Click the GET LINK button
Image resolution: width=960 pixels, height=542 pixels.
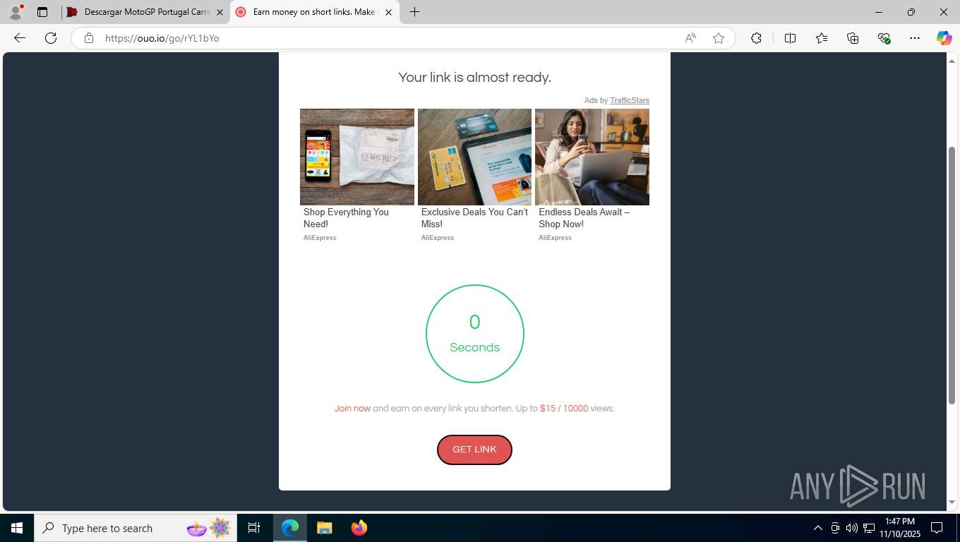pyautogui.click(x=474, y=450)
